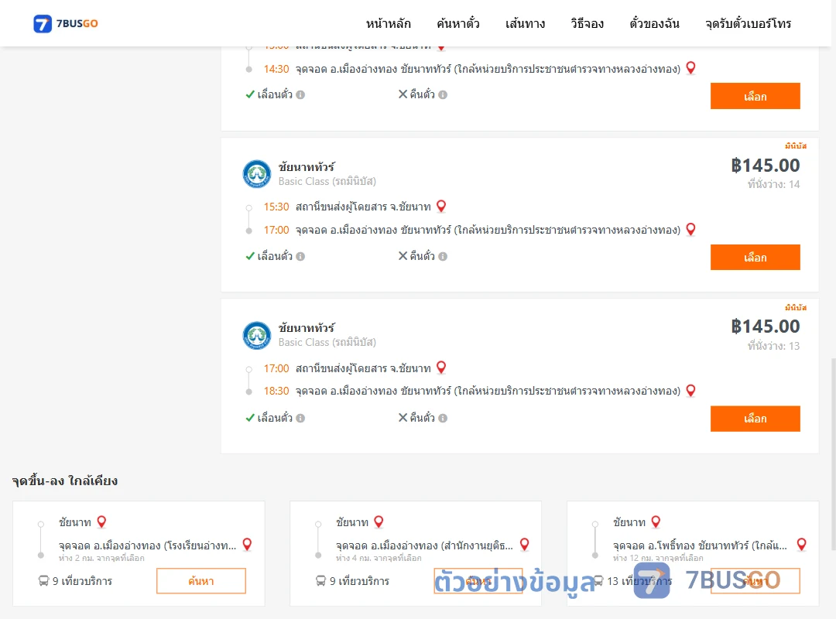Click map pin beside 15:30 departure station
This screenshot has height=619, width=836.
[441, 206]
